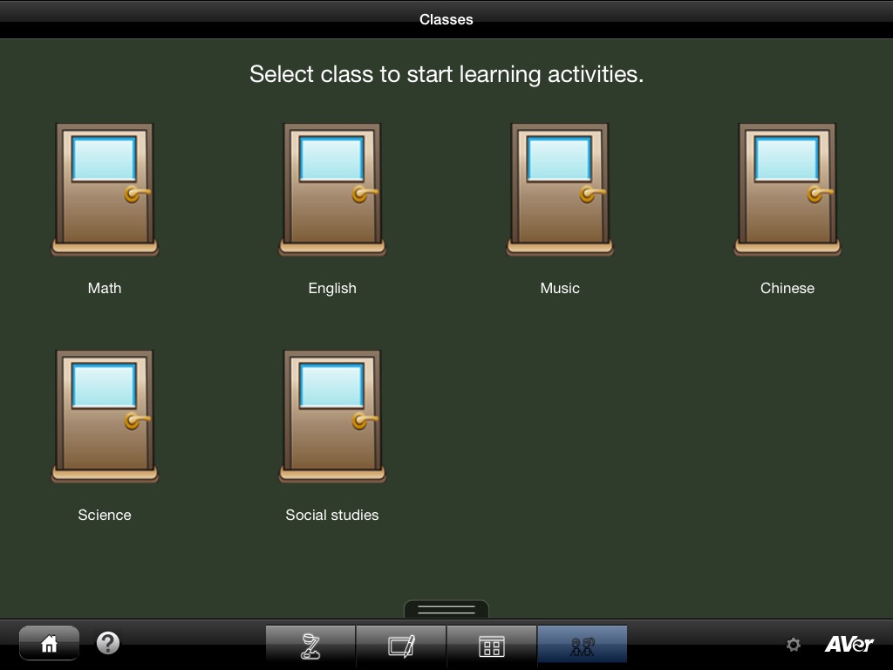Click the Music label text

click(560, 288)
